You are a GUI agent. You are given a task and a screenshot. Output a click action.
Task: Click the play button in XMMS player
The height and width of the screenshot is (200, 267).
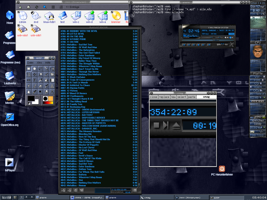coord(189,45)
